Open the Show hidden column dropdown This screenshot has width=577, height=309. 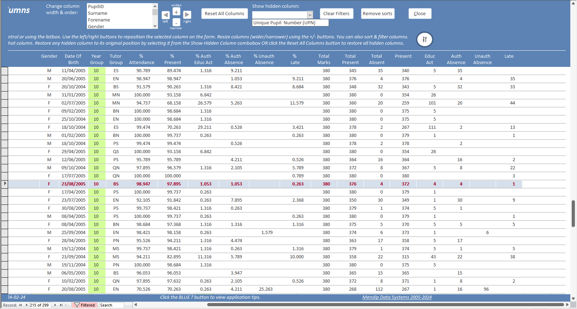(x=310, y=15)
